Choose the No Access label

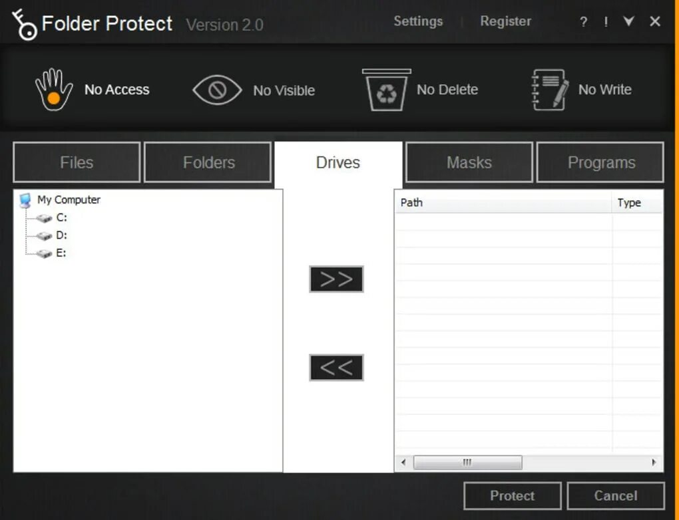[x=117, y=90]
